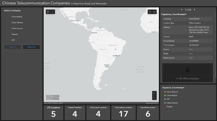
Task: Zoom out on the map
Action: (154, 98)
